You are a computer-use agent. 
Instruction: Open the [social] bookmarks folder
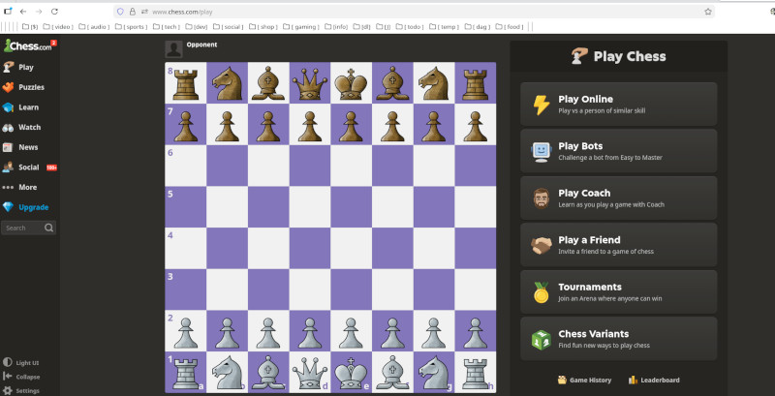228,27
